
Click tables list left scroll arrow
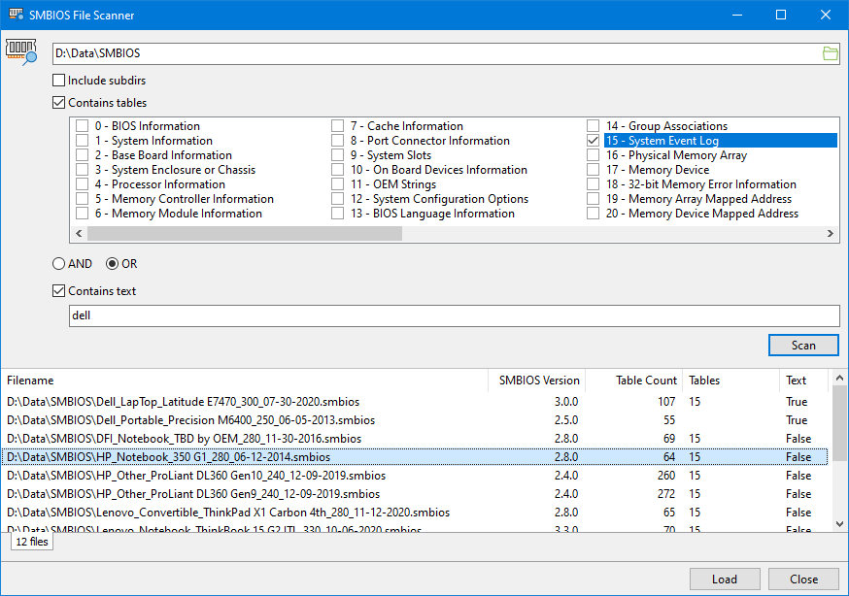[79, 234]
